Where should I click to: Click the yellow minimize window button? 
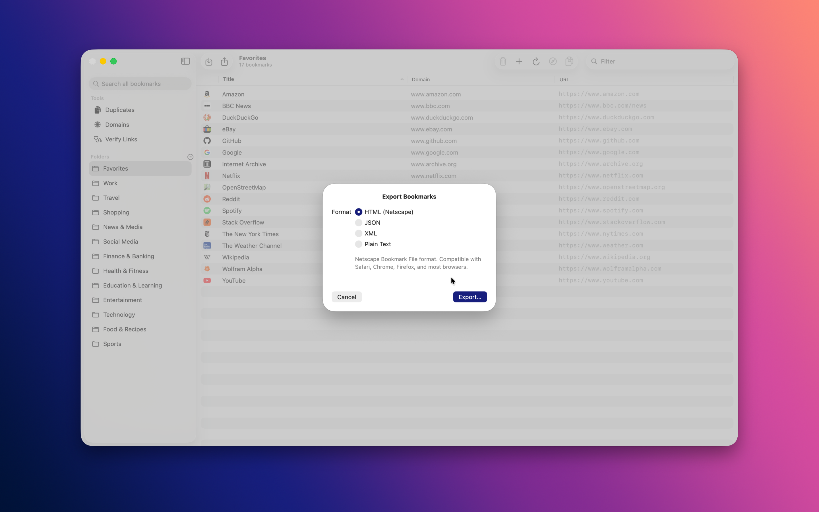pyautogui.click(x=103, y=61)
